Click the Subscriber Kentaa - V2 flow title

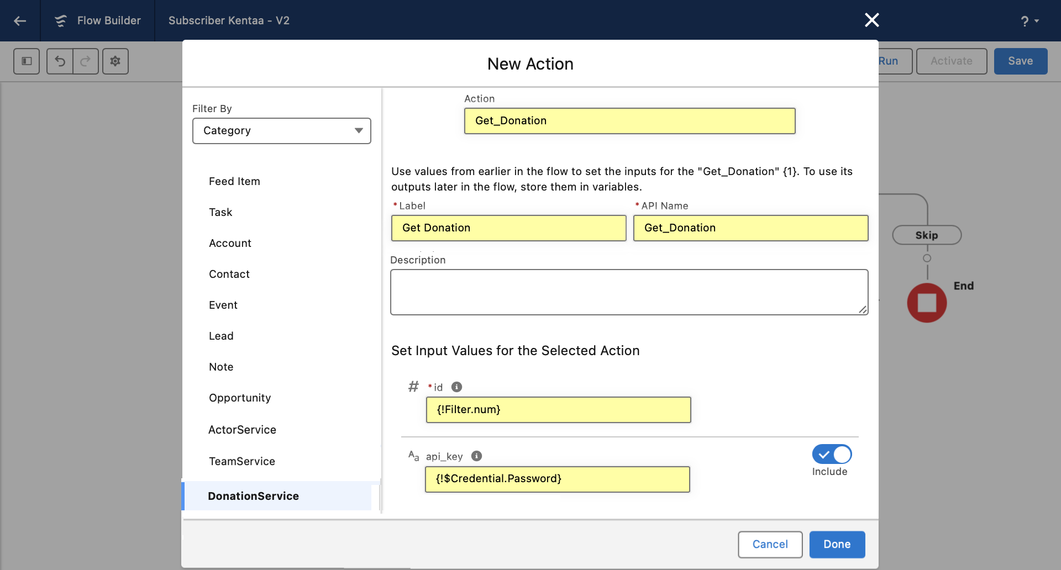coord(229,20)
